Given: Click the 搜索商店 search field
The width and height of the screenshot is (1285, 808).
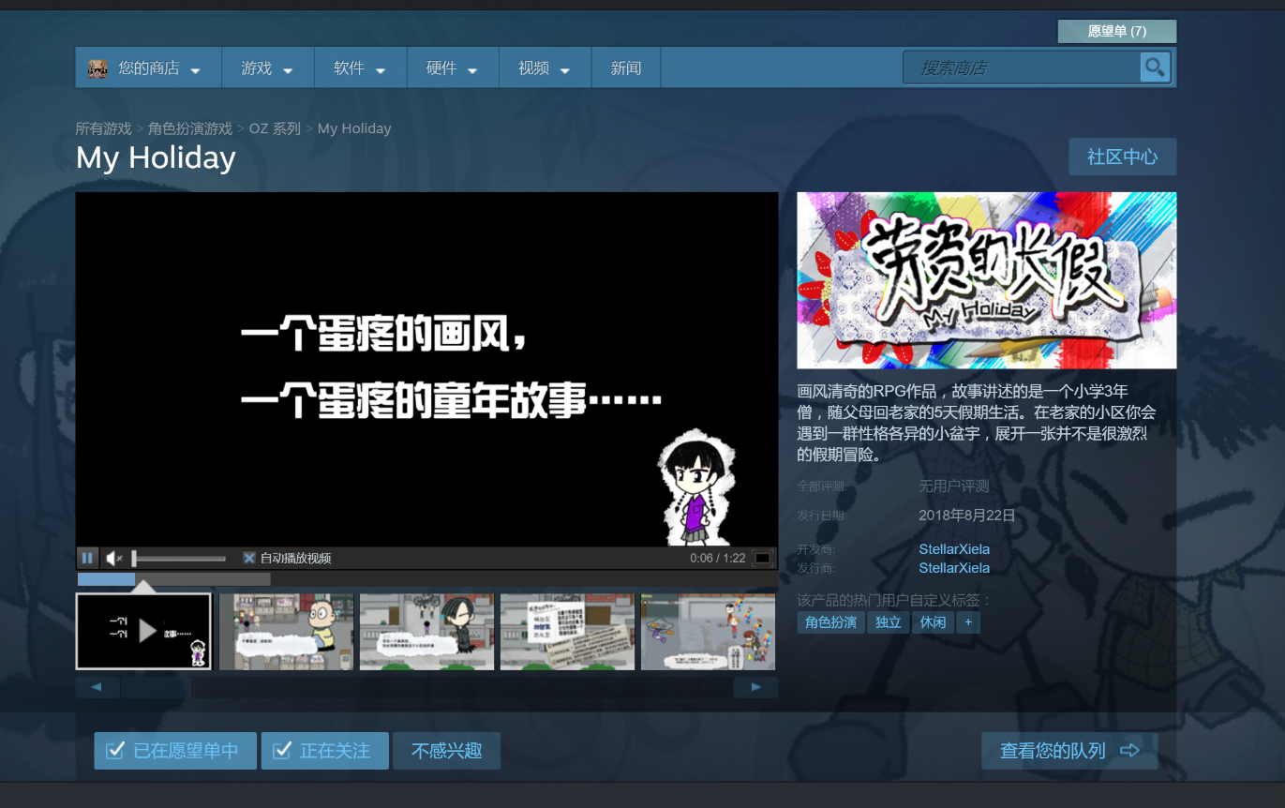Looking at the screenshot, I should point(1022,67).
